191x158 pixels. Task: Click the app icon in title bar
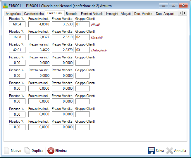(5, 6)
